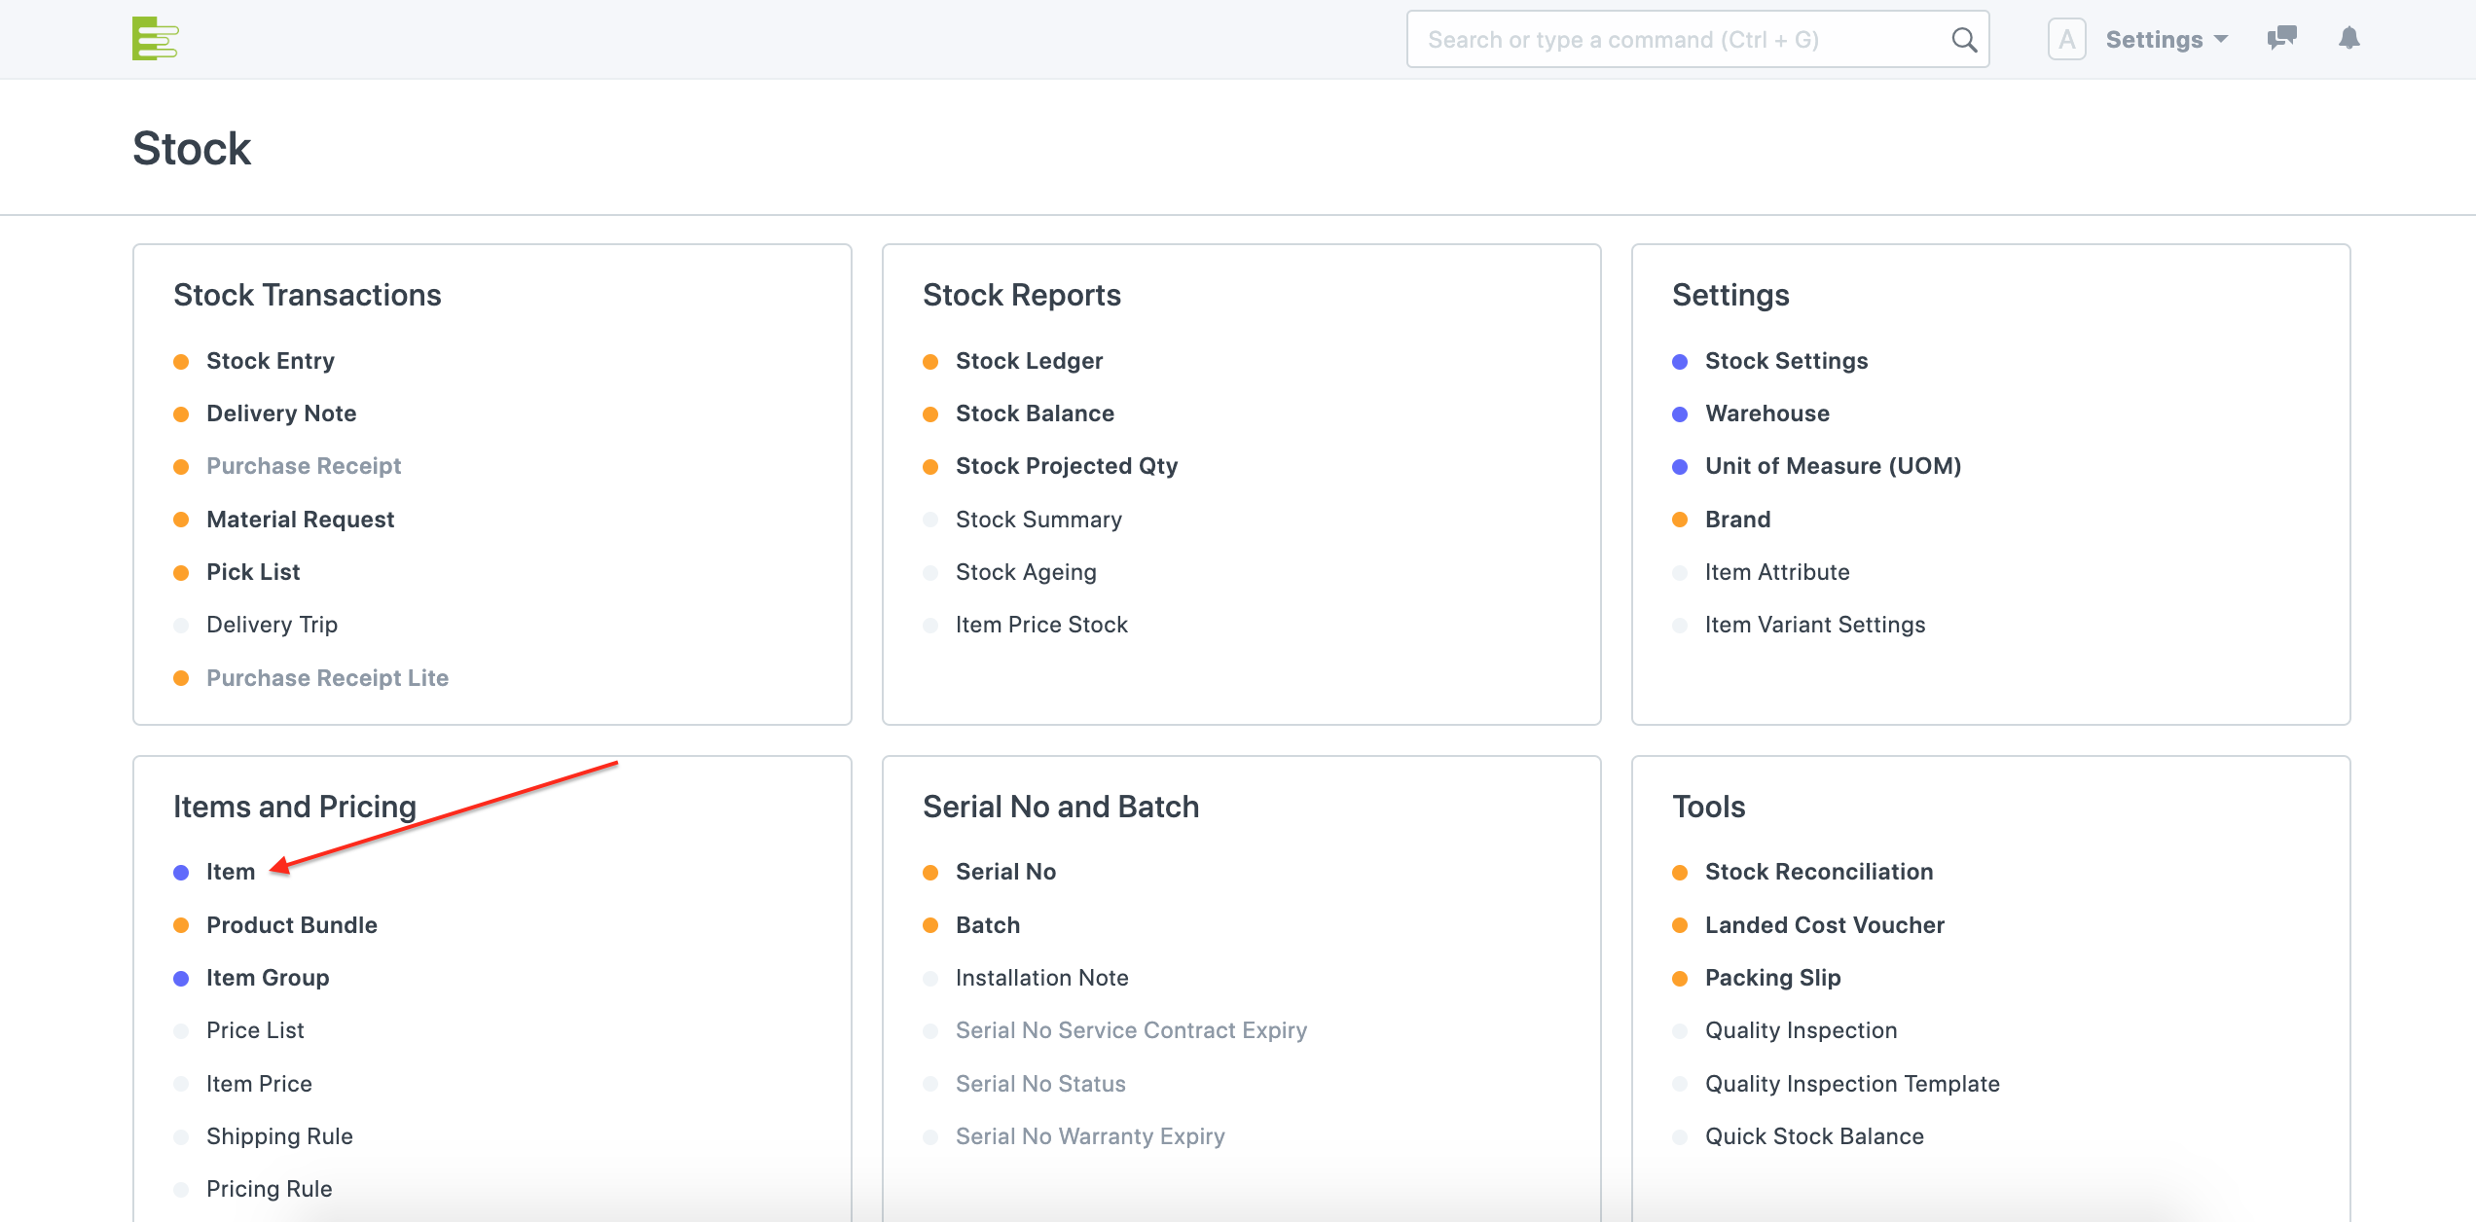Open Serial No Service Contract Expiry
Screen dimensions: 2476x1222
pyautogui.click(x=1131, y=1030)
